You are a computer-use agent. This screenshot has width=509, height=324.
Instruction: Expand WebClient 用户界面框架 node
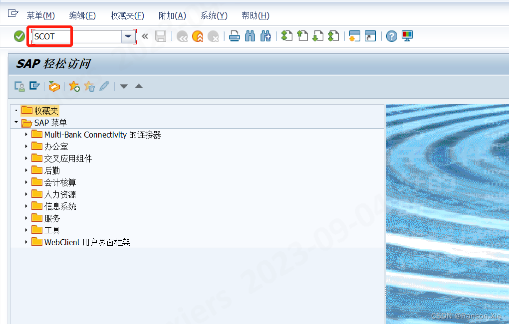tap(26, 242)
